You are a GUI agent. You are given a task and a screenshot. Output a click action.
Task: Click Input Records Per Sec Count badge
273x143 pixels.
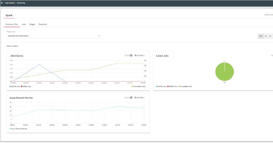131,98
